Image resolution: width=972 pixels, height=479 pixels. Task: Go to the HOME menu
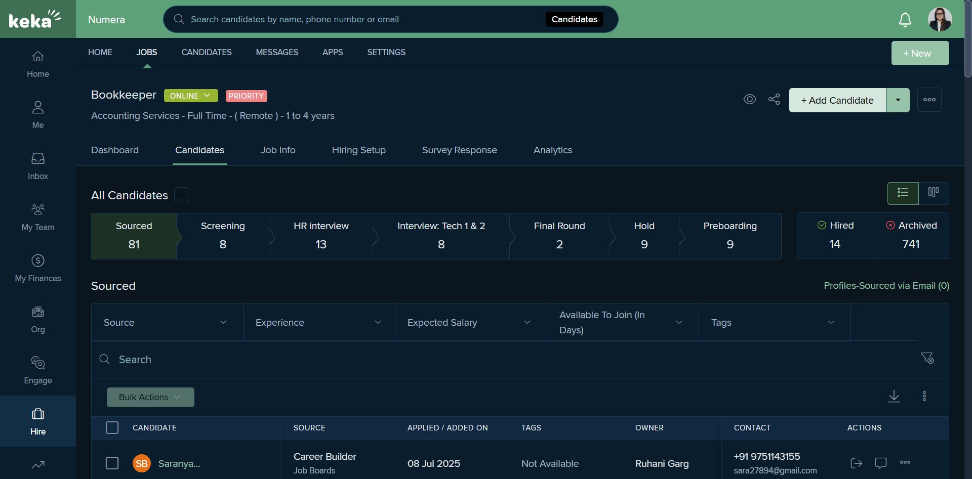pyautogui.click(x=100, y=52)
